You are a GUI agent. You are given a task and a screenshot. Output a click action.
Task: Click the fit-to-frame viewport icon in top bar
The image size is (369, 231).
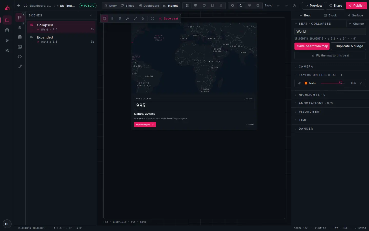coord(187,5)
